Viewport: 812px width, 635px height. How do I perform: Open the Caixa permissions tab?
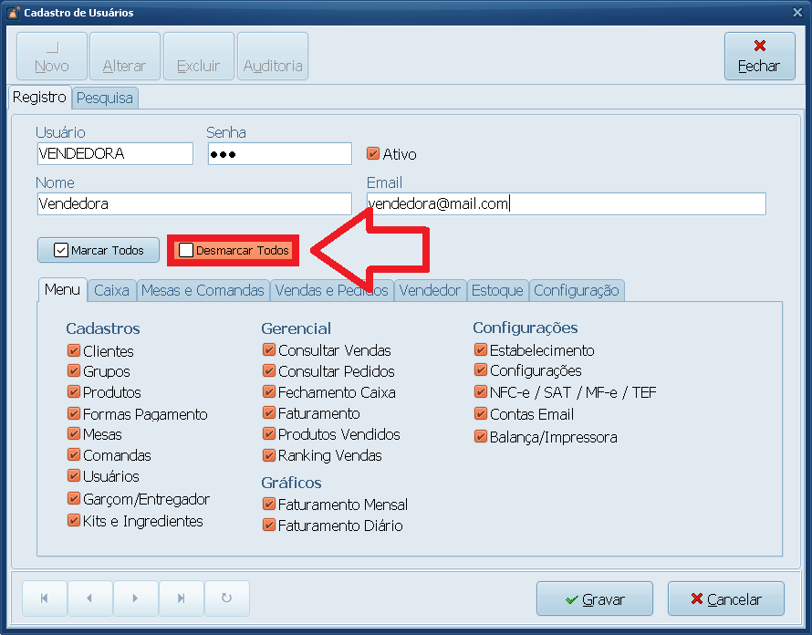tap(111, 290)
